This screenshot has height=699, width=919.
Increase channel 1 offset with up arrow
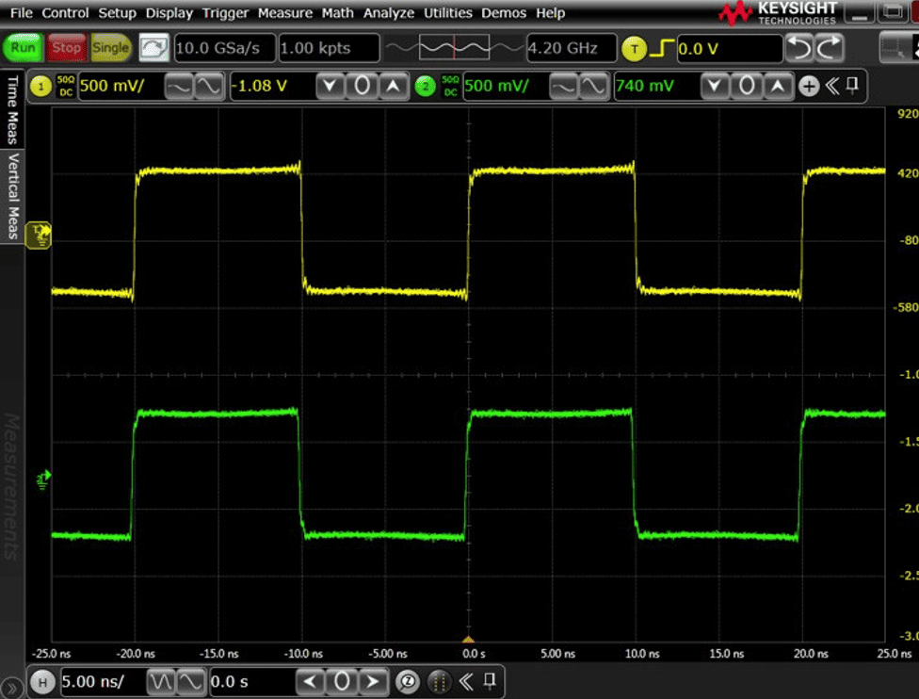click(x=393, y=87)
